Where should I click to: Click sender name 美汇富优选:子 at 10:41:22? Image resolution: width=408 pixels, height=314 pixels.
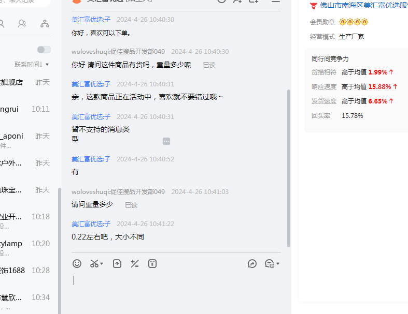pyautogui.click(x=91, y=223)
